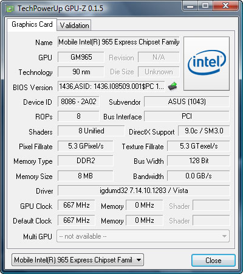Click the GPU Clock 667 MHz field
This screenshot has width=243, height=274.
tap(77, 205)
